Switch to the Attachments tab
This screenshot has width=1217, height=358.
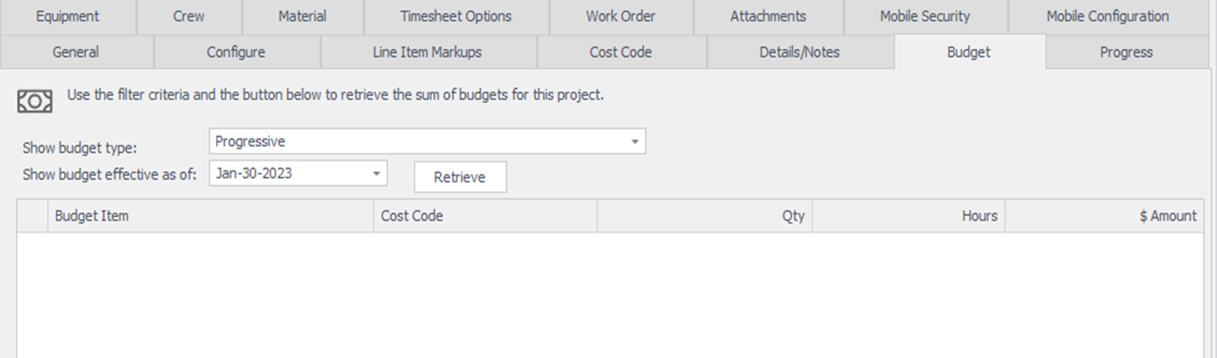coord(767,16)
